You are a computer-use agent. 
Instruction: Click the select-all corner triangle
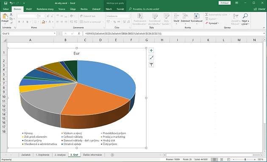5,40
